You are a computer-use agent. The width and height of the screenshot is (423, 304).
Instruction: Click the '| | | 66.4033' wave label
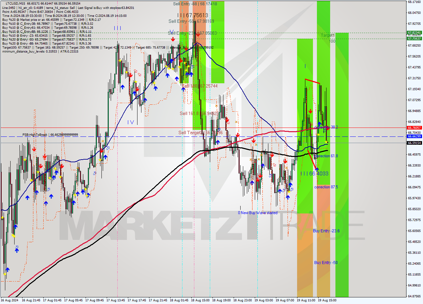pyautogui.click(x=314, y=173)
